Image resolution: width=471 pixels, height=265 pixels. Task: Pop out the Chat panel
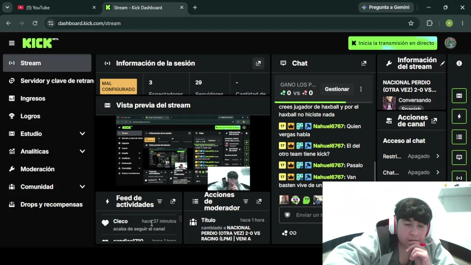click(364, 63)
